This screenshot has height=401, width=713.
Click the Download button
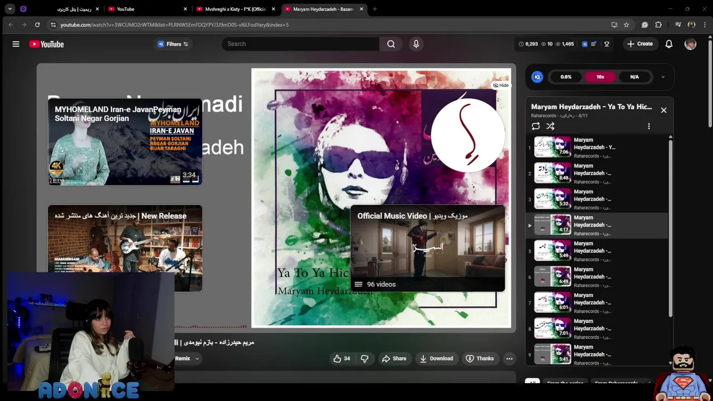(x=436, y=359)
